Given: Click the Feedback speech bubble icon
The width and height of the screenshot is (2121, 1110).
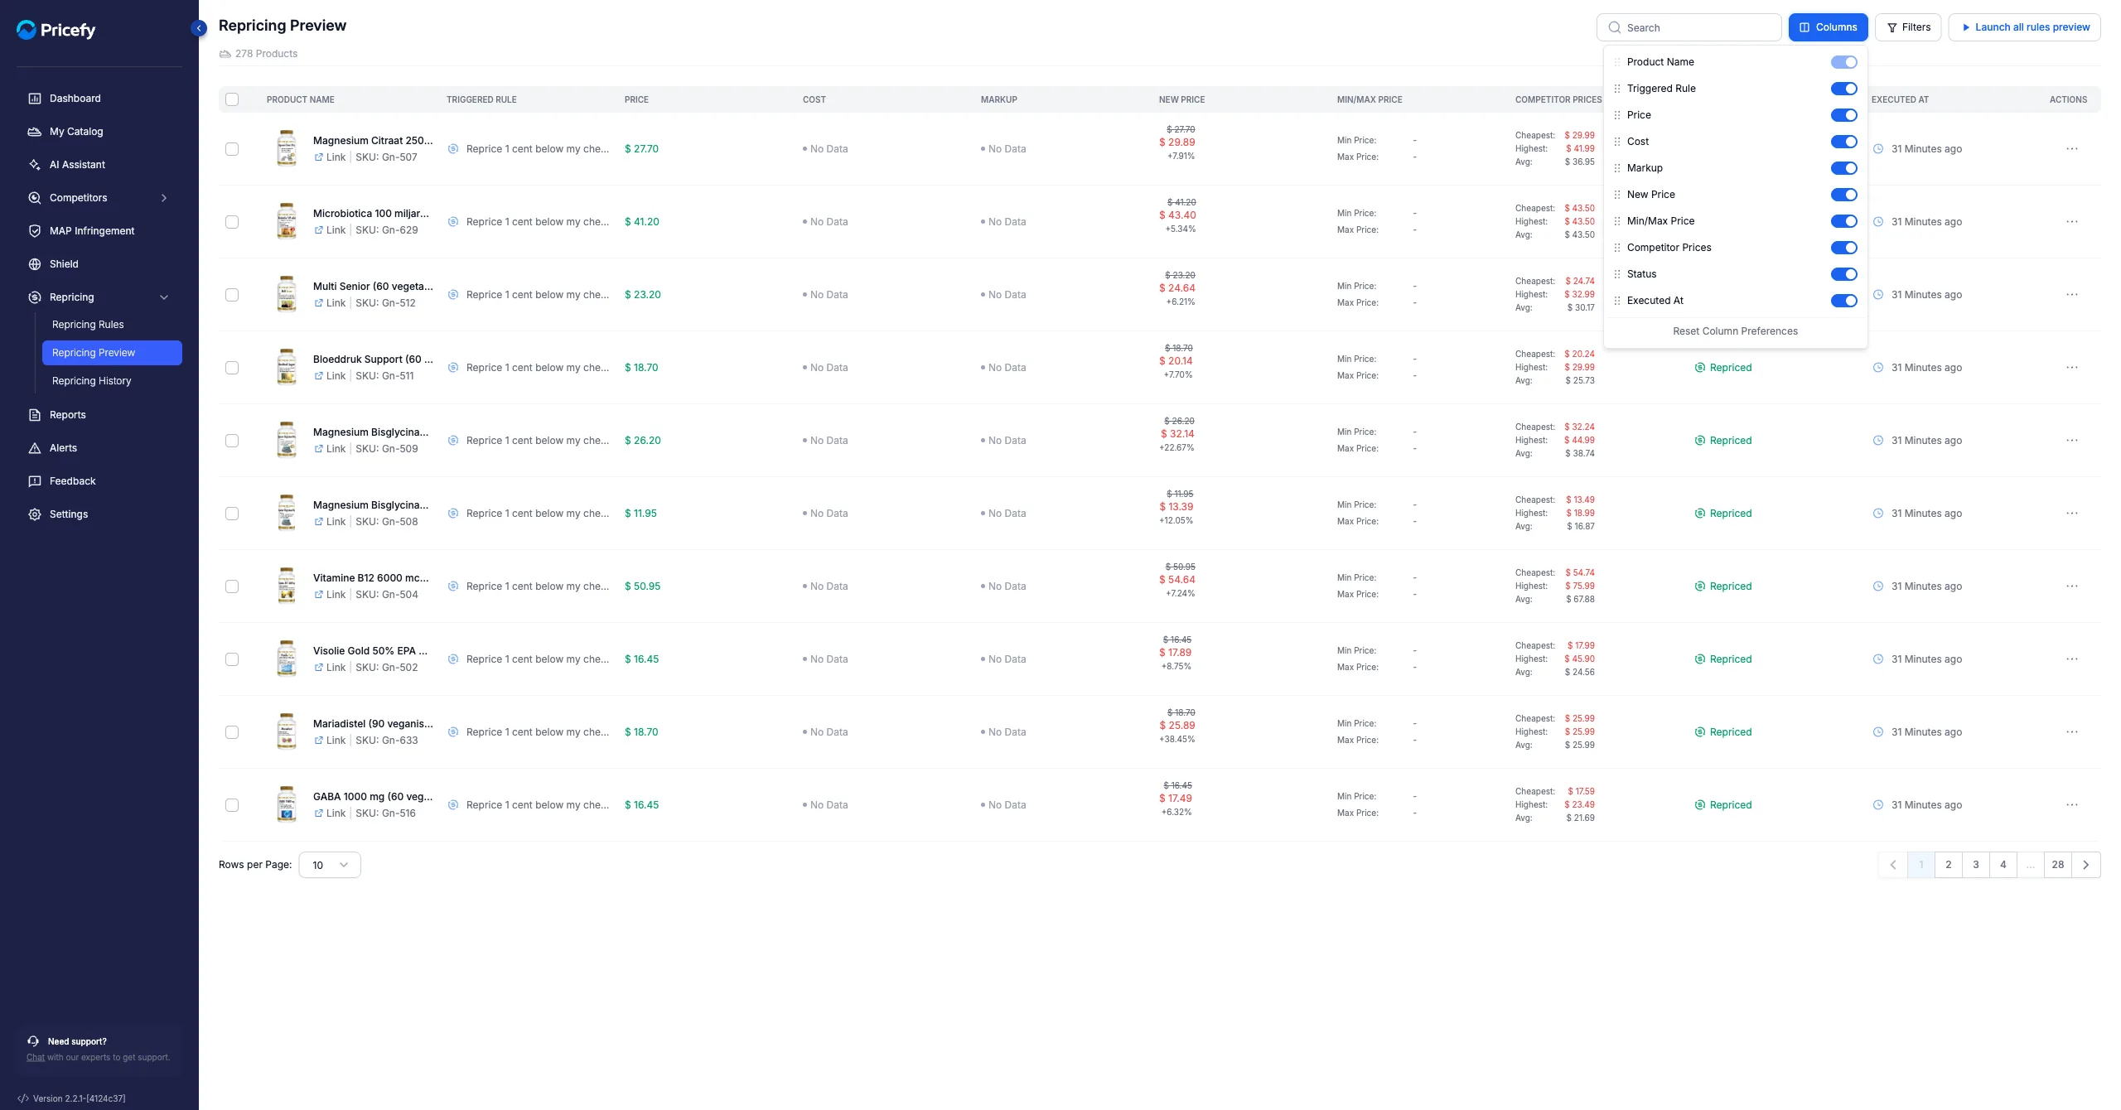Looking at the screenshot, I should pos(35,481).
